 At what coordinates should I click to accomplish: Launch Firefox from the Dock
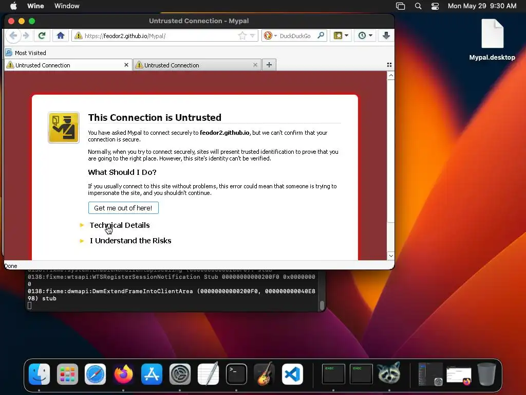(x=123, y=374)
